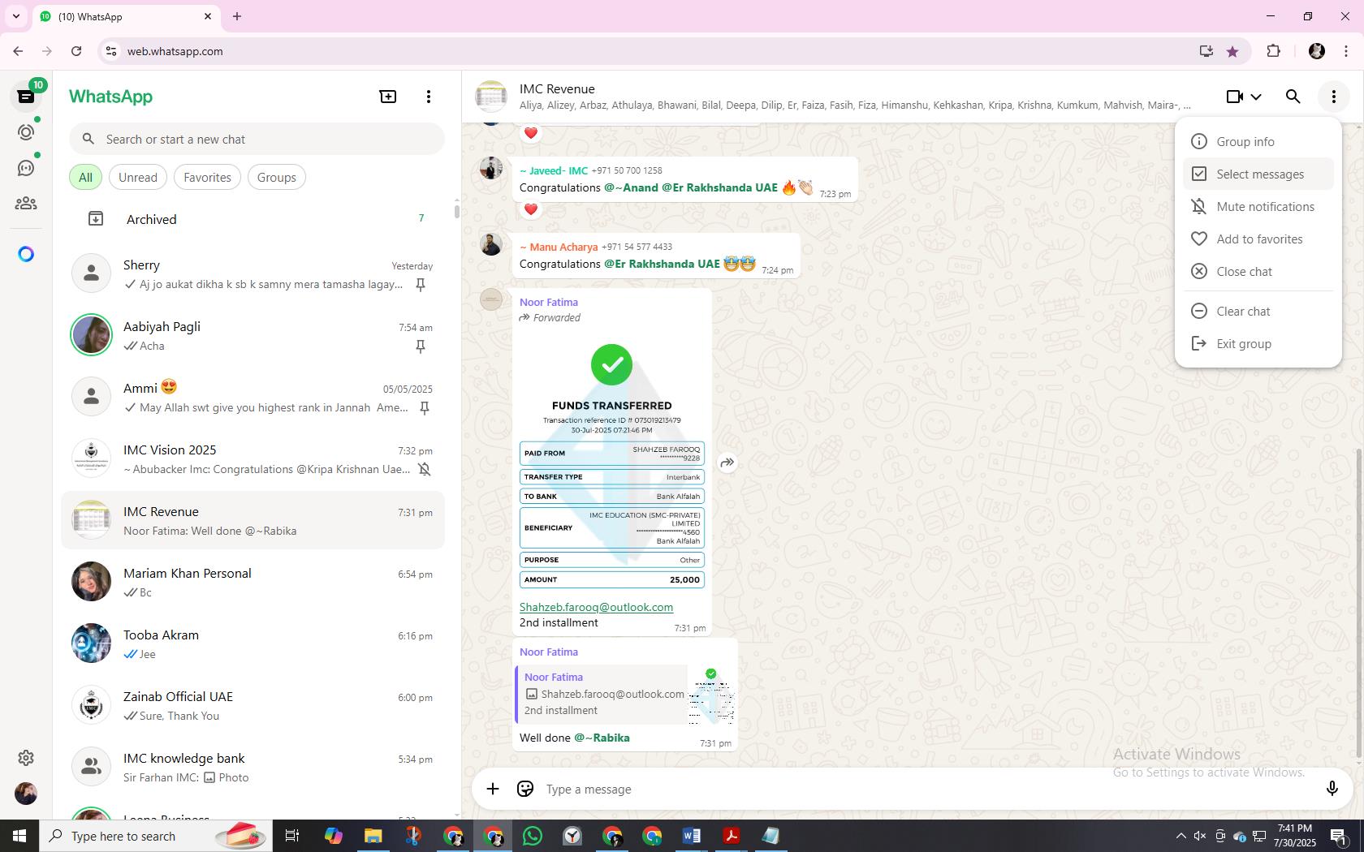Open the Windows Start menu
This screenshot has width=1364, height=852.
(x=19, y=836)
